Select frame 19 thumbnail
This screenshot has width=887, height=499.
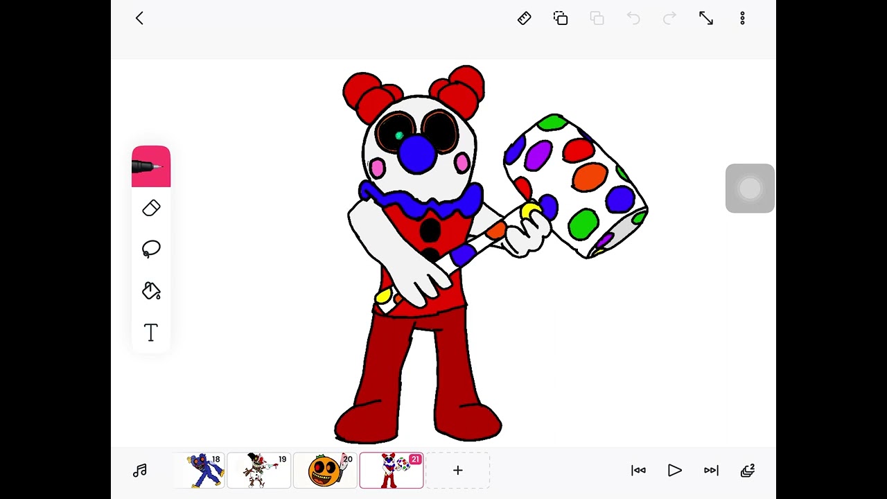tap(259, 471)
